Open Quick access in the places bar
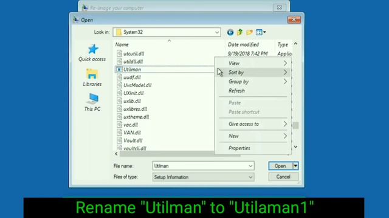Image resolution: width=389 pixels, height=218 pixels. (x=92, y=53)
